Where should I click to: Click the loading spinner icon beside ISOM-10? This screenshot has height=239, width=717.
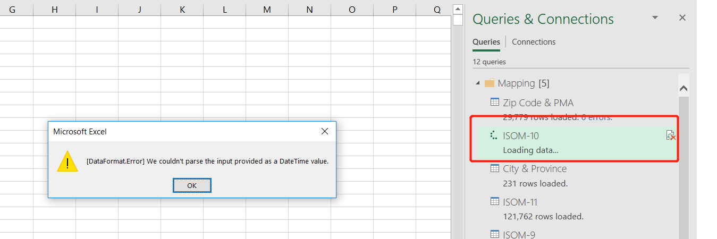[x=494, y=135]
